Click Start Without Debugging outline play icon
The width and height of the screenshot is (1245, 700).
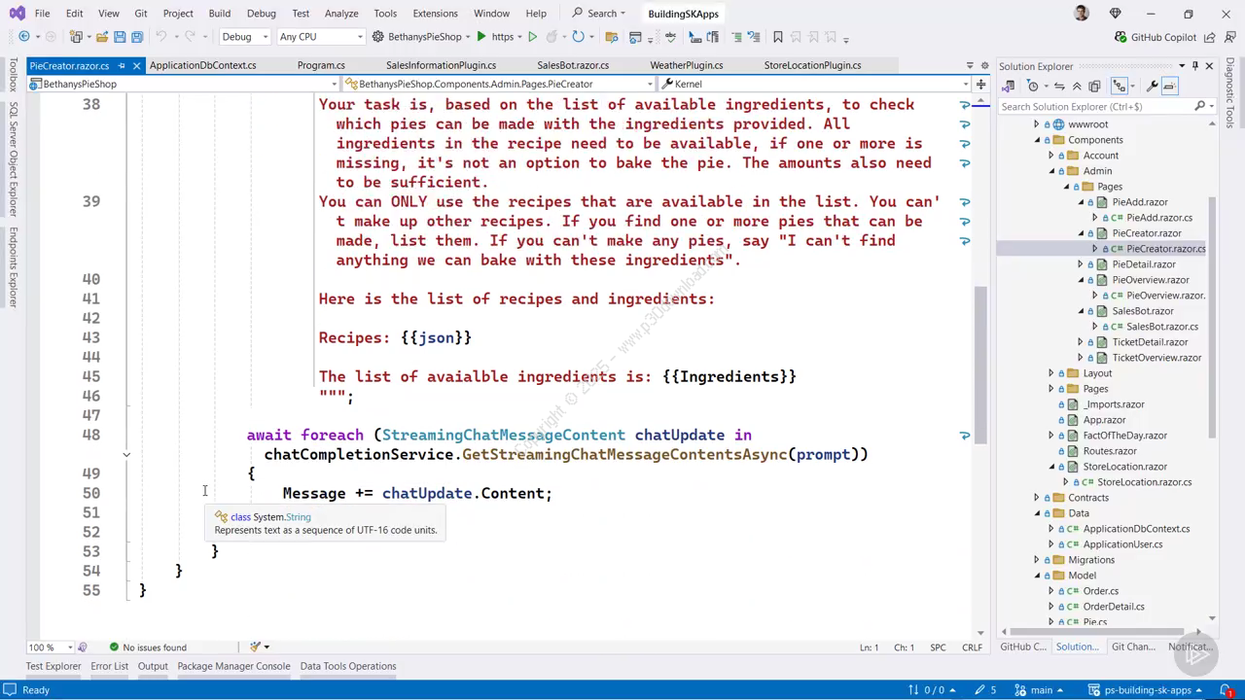pos(532,37)
